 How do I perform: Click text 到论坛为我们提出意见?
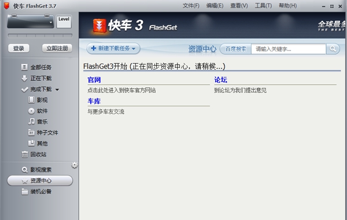tap(240, 90)
